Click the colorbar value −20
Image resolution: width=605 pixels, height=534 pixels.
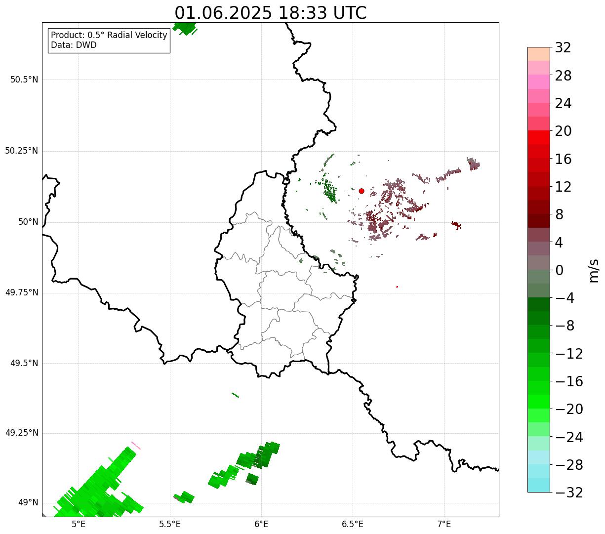tap(569, 409)
